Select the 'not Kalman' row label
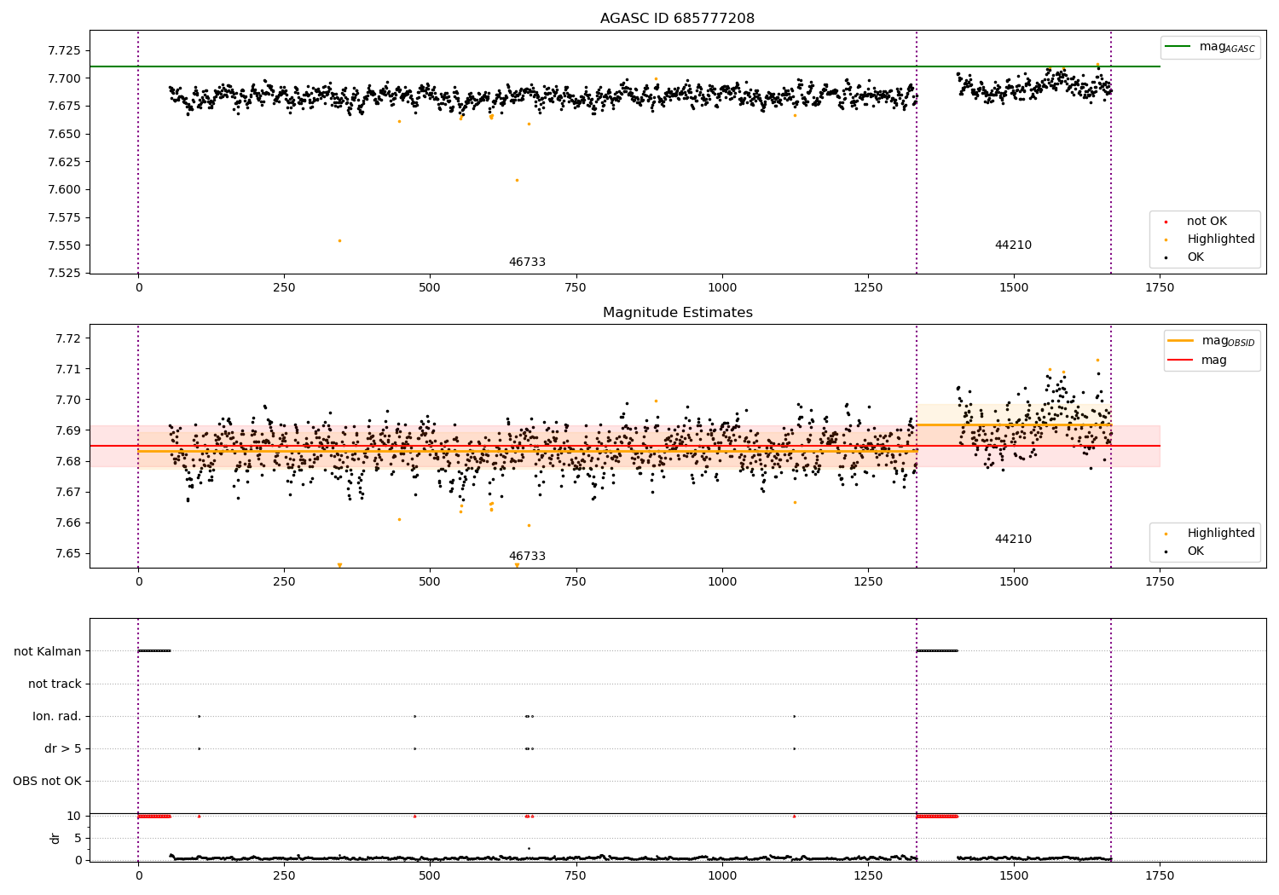1279x895 pixels. 48,652
